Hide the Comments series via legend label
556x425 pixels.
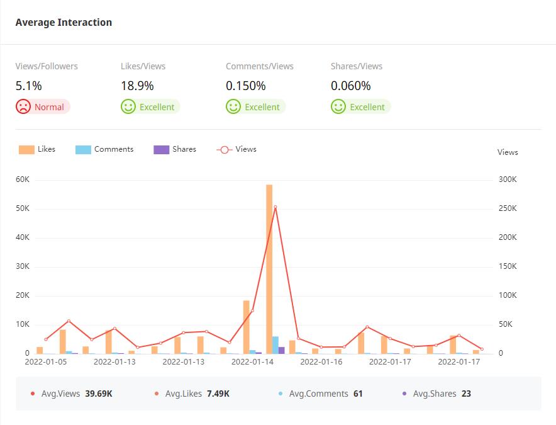click(x=113, y=149)
